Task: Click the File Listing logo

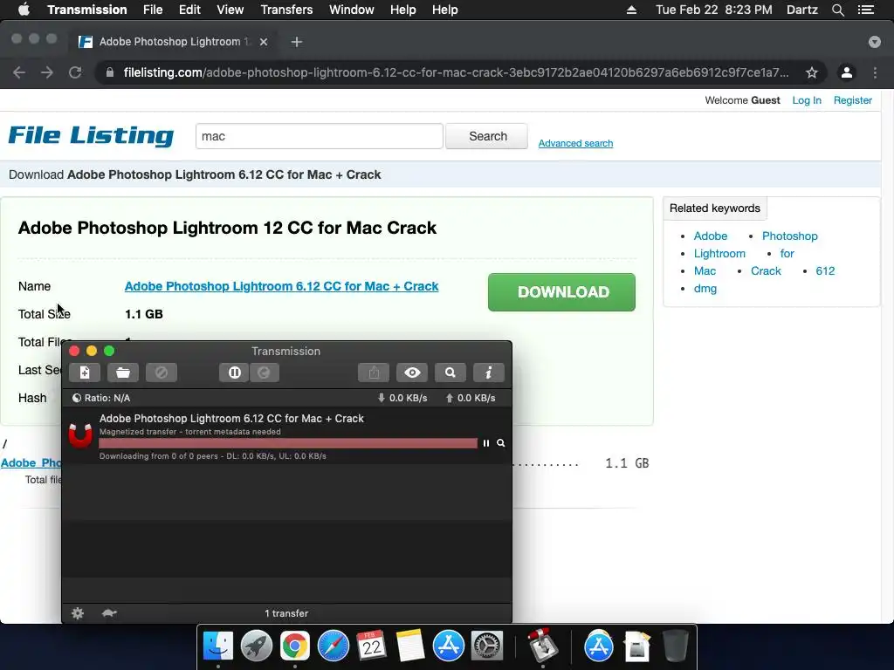Action: tap(91, 135)
